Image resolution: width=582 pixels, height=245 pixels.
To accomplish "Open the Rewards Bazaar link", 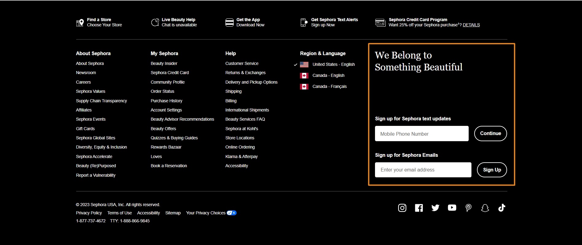I will pos(166,147).
